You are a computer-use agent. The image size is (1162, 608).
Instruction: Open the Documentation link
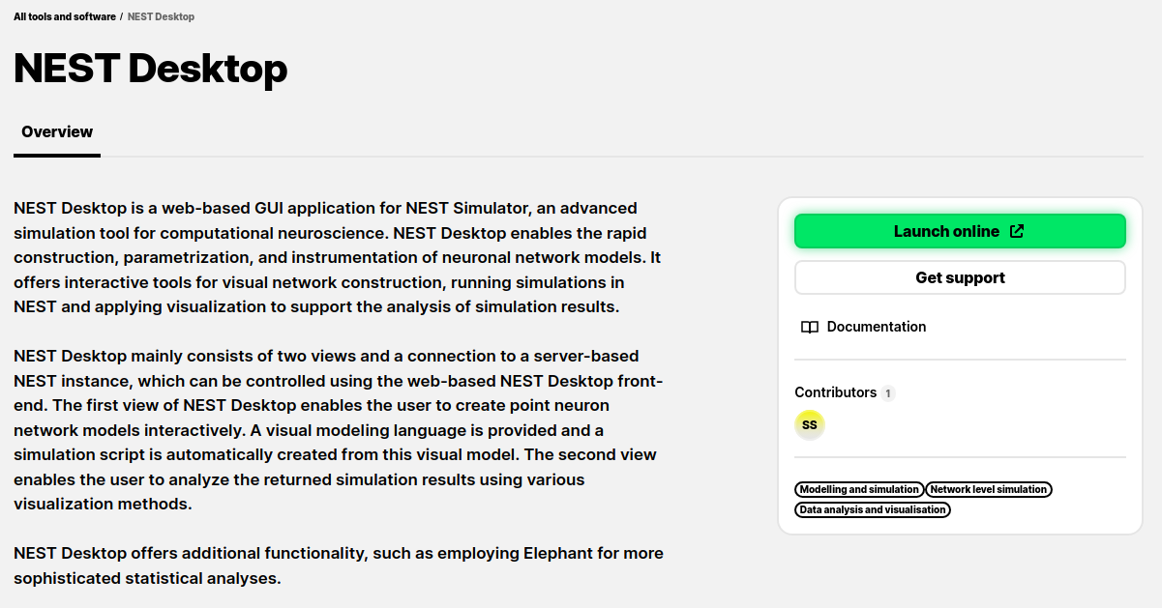pyautogui.click(x=863, y=327)
